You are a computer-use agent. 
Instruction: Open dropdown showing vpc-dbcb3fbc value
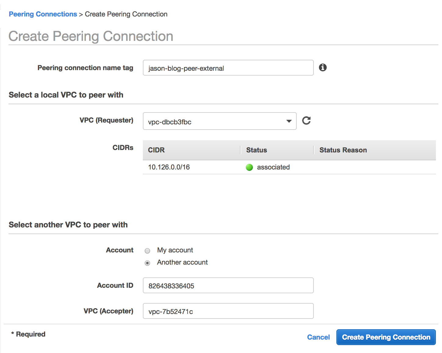(214, 121)
